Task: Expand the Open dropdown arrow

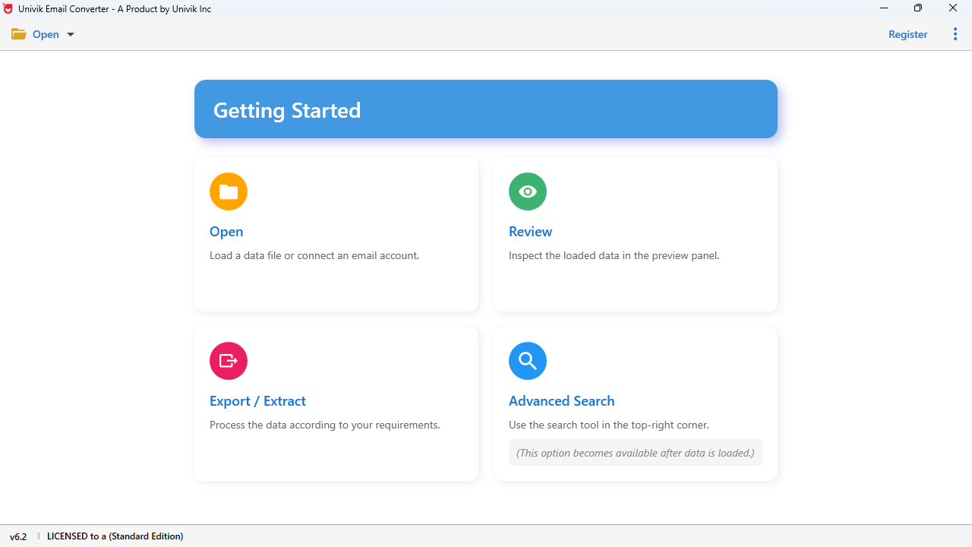Action: pos(70,34)
